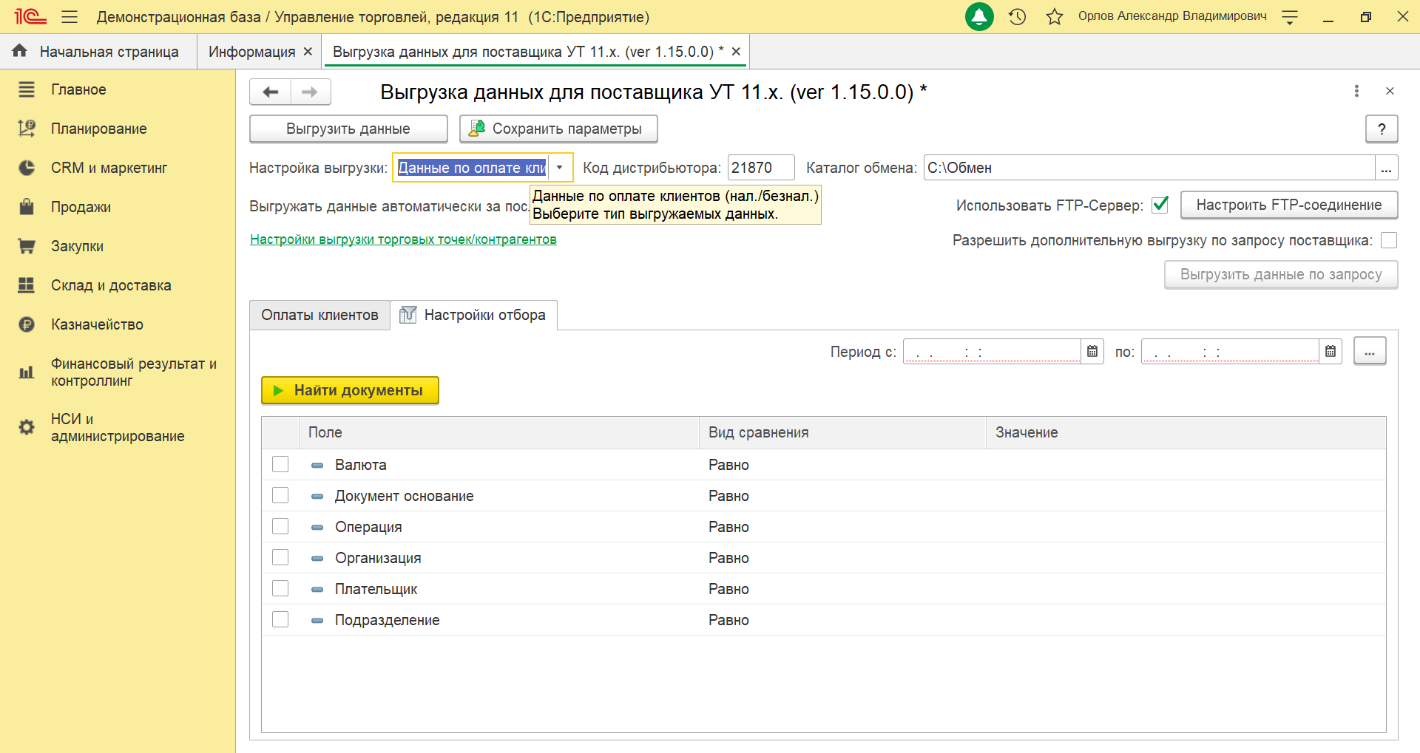Click Настроить FTP-соединение button

1289,205
